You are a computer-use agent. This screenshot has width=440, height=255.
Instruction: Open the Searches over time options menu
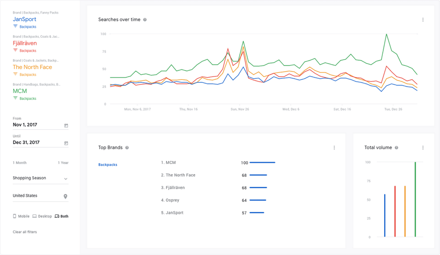(423, 20)
